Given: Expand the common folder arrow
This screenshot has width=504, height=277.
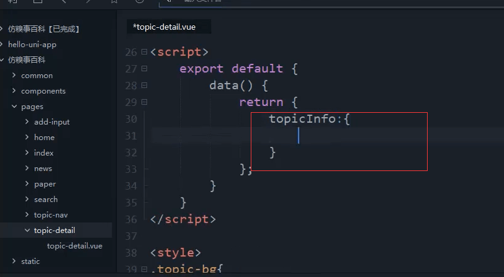Looking at the screenshot, I should pyautogui.click(x=14, y=75).
